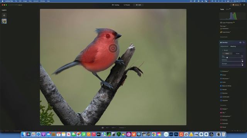Open the Account menu

coord(36,1)
